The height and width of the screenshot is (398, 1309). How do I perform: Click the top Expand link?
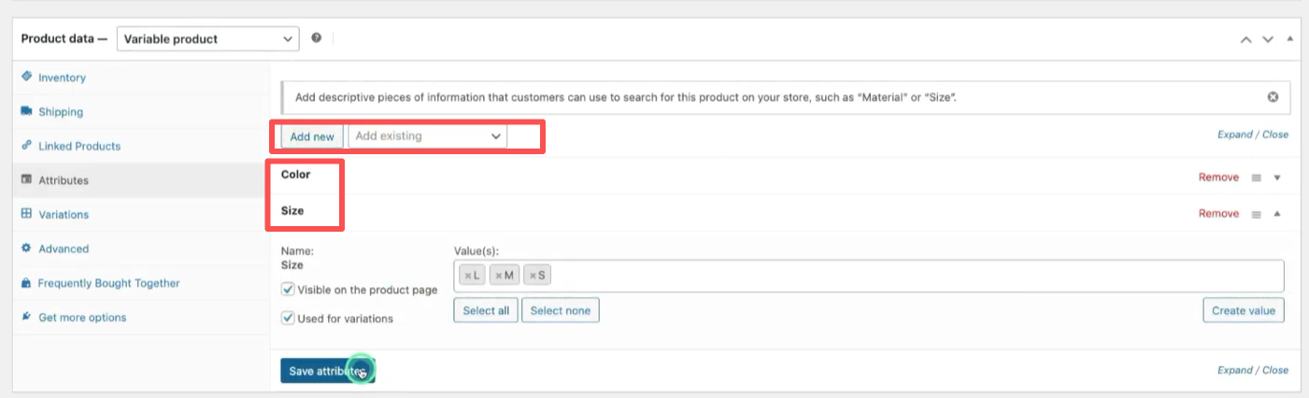(1234, 135)
